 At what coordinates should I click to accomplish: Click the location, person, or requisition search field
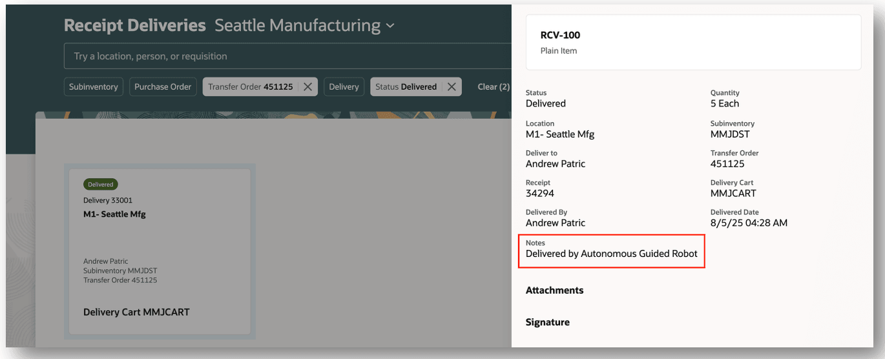pos(284,56)
